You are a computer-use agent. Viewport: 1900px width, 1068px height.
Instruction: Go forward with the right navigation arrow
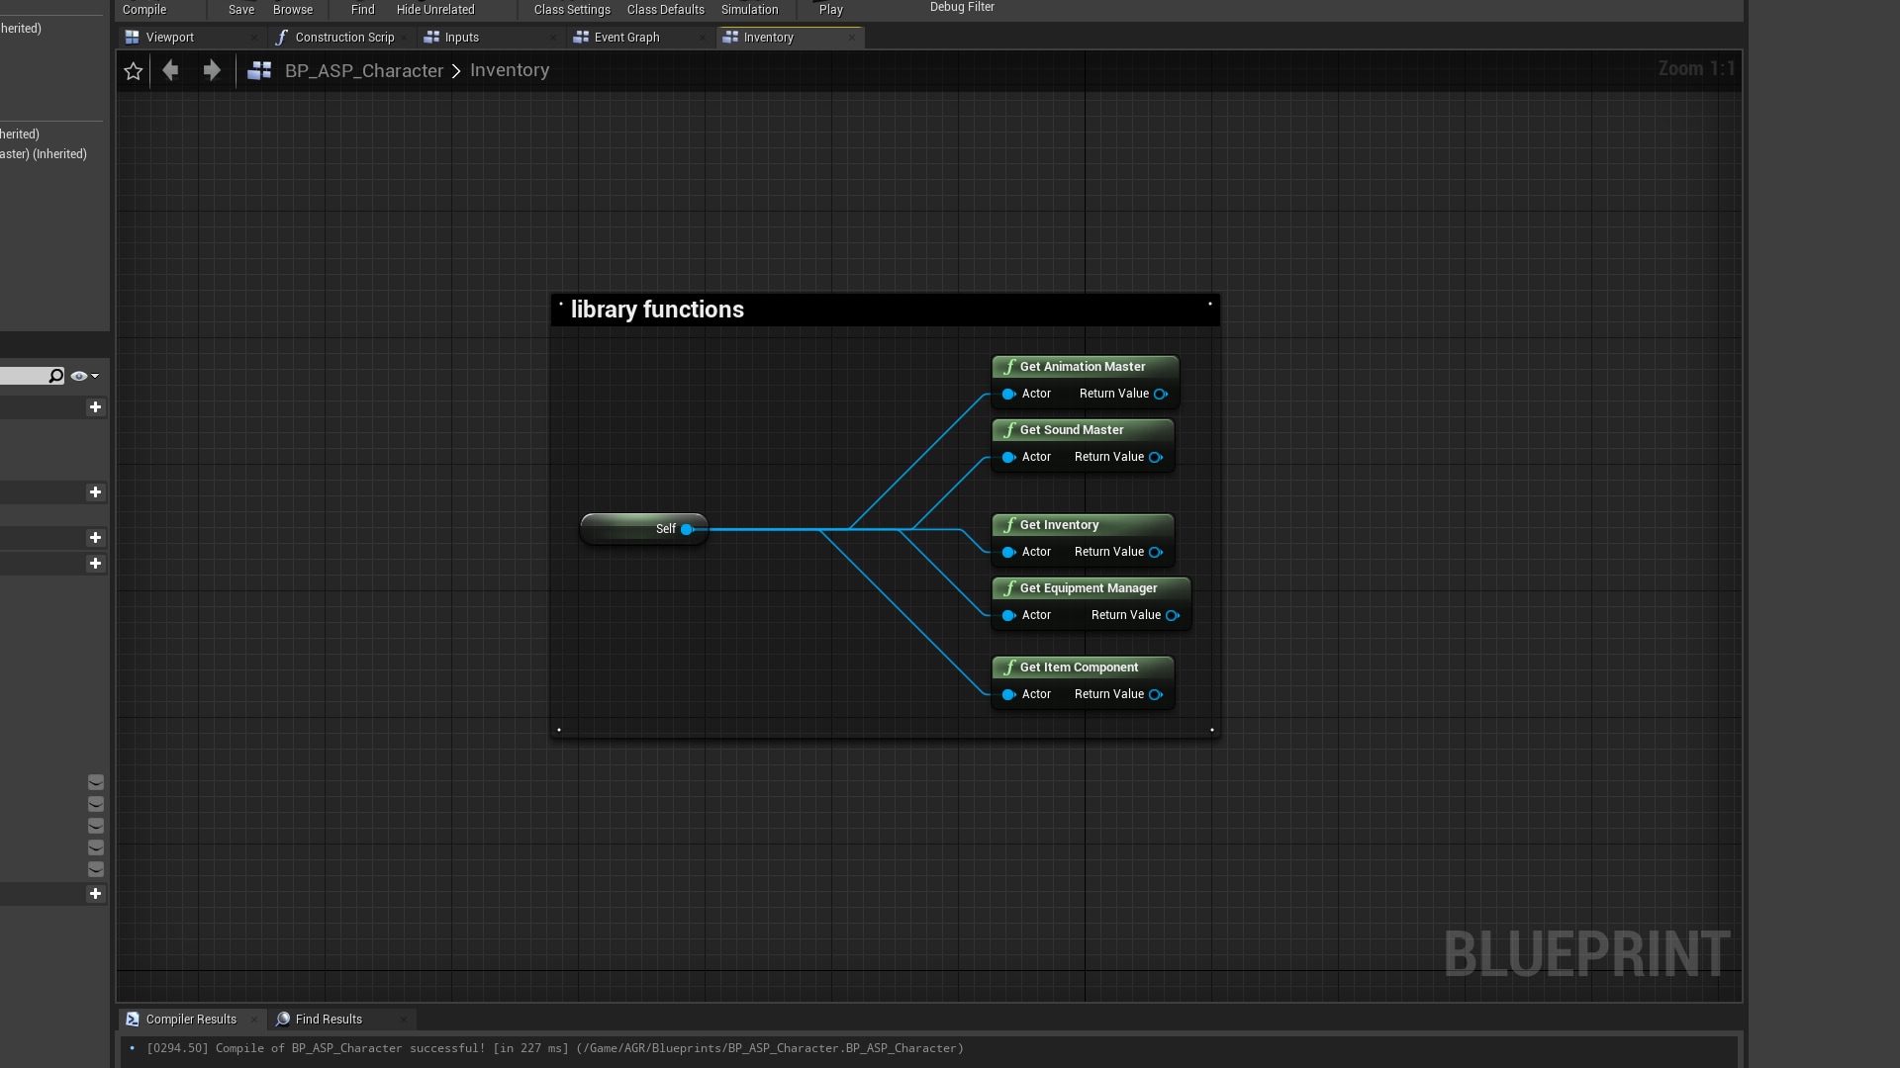212,70
